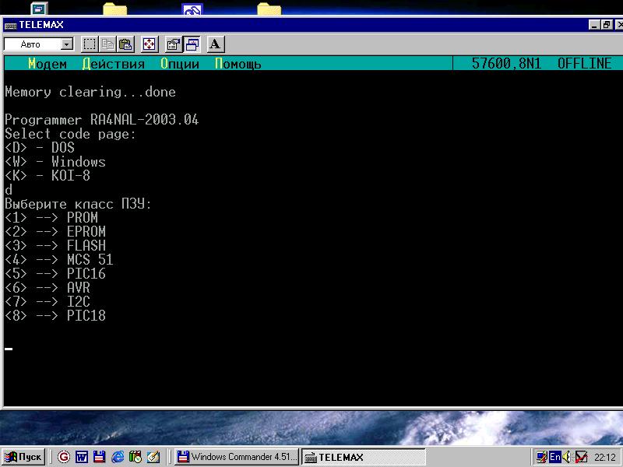Click the Paste clipboard icon
Image resolution: width=623 pixels, height=467 pixels.
pos(125,44)
